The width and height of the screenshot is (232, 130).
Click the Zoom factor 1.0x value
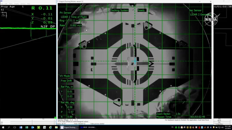click(x=178, y=114)
